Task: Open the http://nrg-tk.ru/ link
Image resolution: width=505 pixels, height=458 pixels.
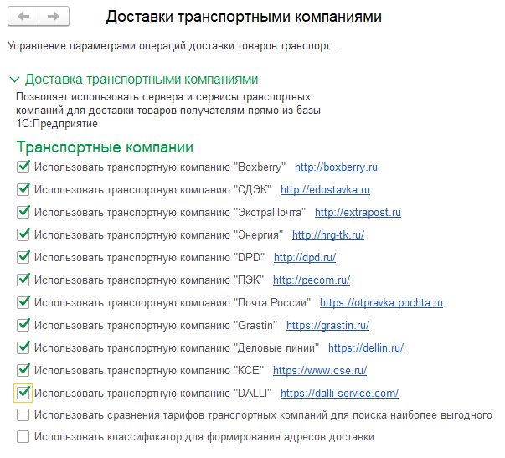Action: [x=328, y=234]
